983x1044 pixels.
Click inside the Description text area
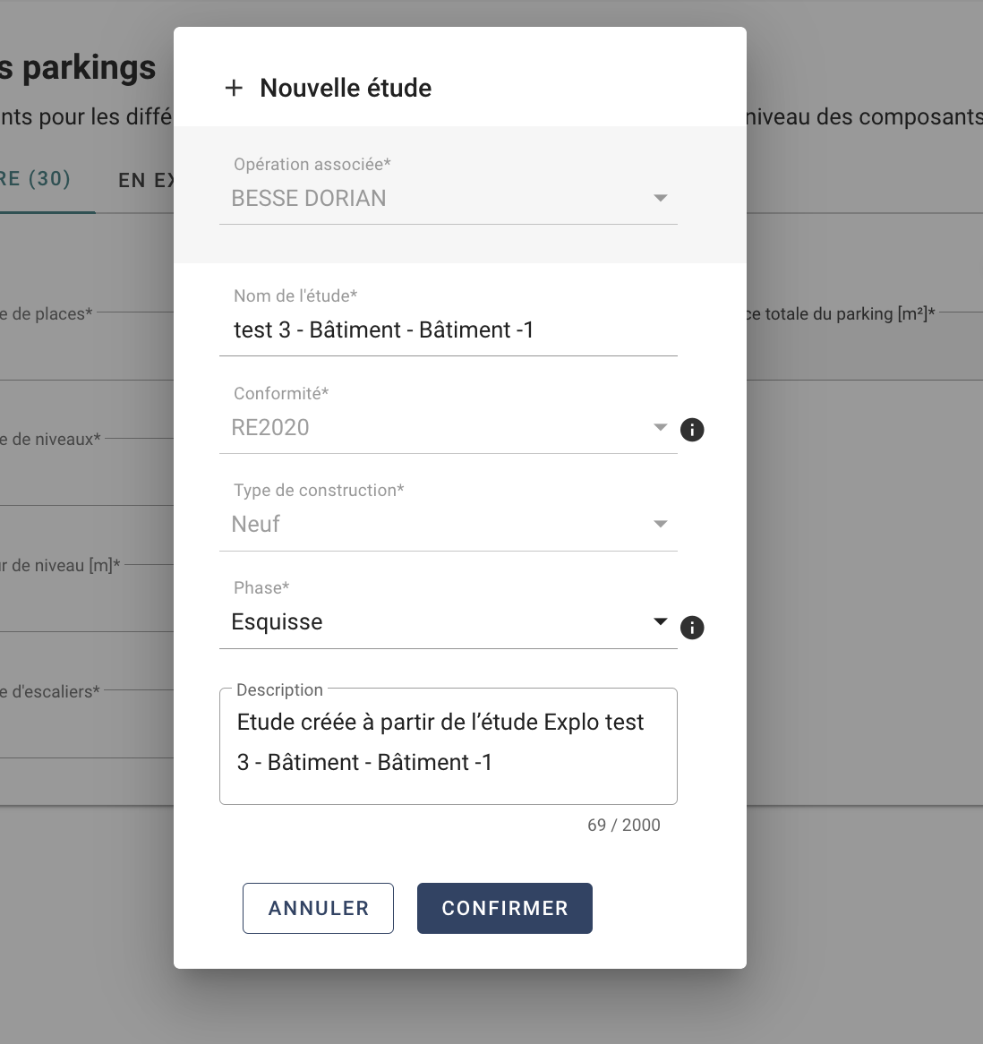448,746
